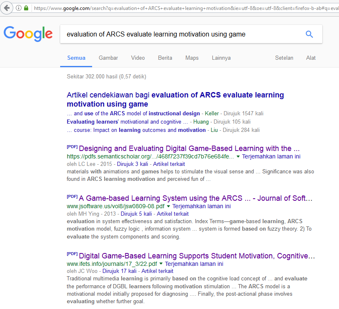
Task: Open the Setelan menu
Action: pos(284,58)
